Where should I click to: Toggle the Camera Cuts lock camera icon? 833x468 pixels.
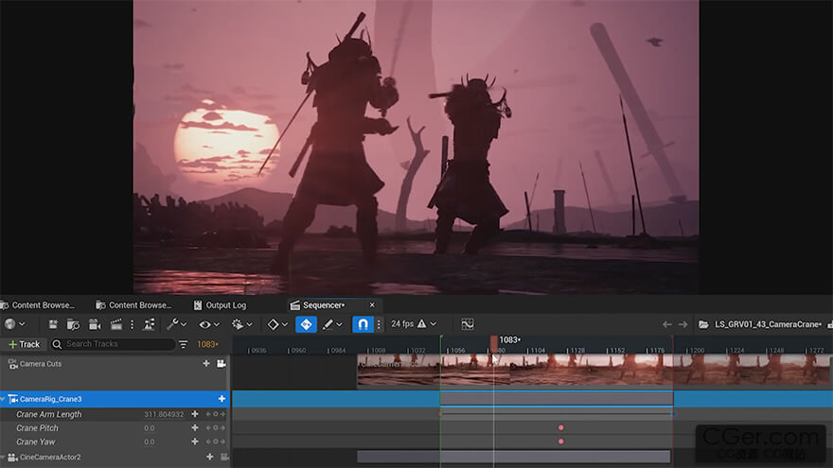point(222,363)
